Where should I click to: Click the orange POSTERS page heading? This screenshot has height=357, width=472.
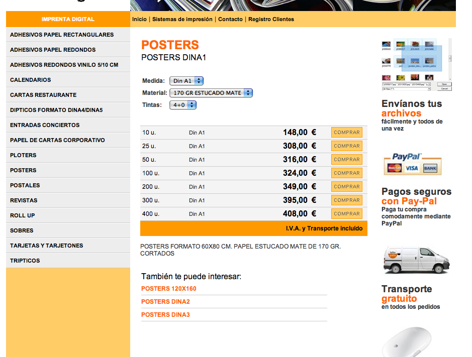170,45
